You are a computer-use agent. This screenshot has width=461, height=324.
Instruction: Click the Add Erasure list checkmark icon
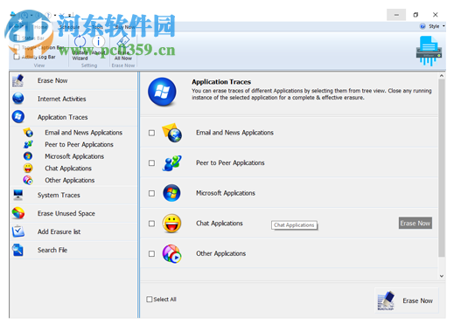click(x=18, y=231)
